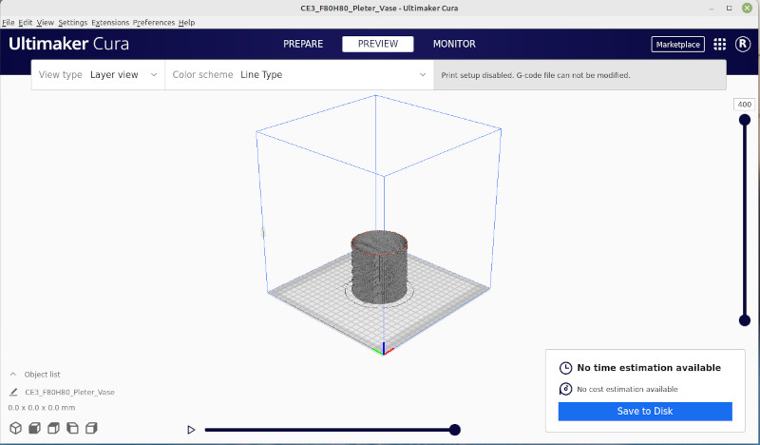Screen dimensions: 760x445
Task: Open the Preferences menu
Action: coord(153,22)
